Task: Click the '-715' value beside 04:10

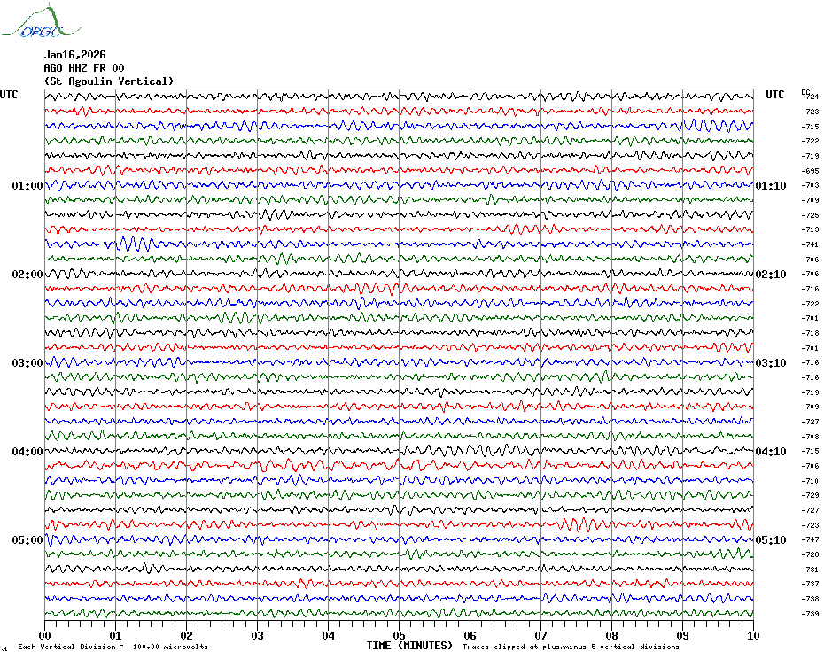Action: (x=811, y=452)
